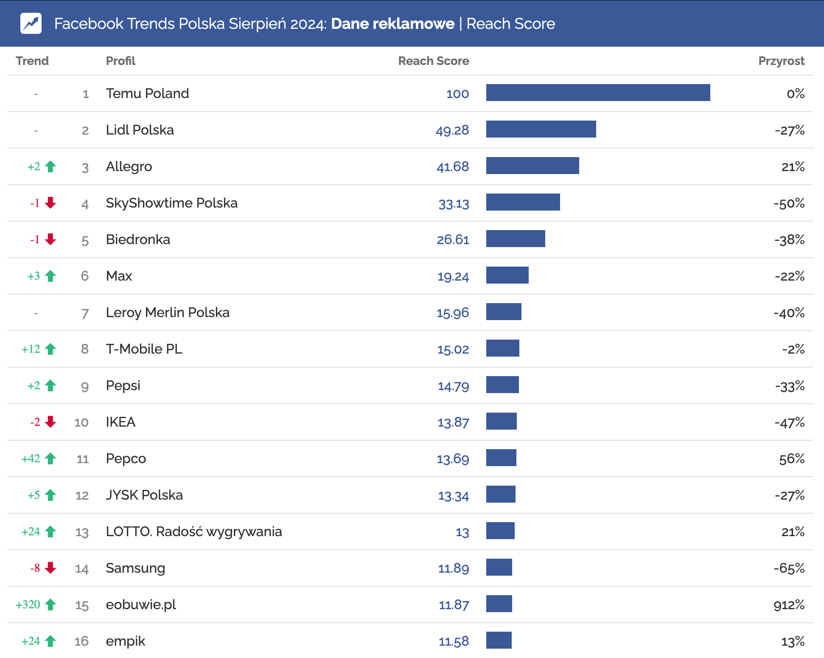Click the Max reach score bar
The width and height of the screenshot is (824, 658).
point(507,275)
